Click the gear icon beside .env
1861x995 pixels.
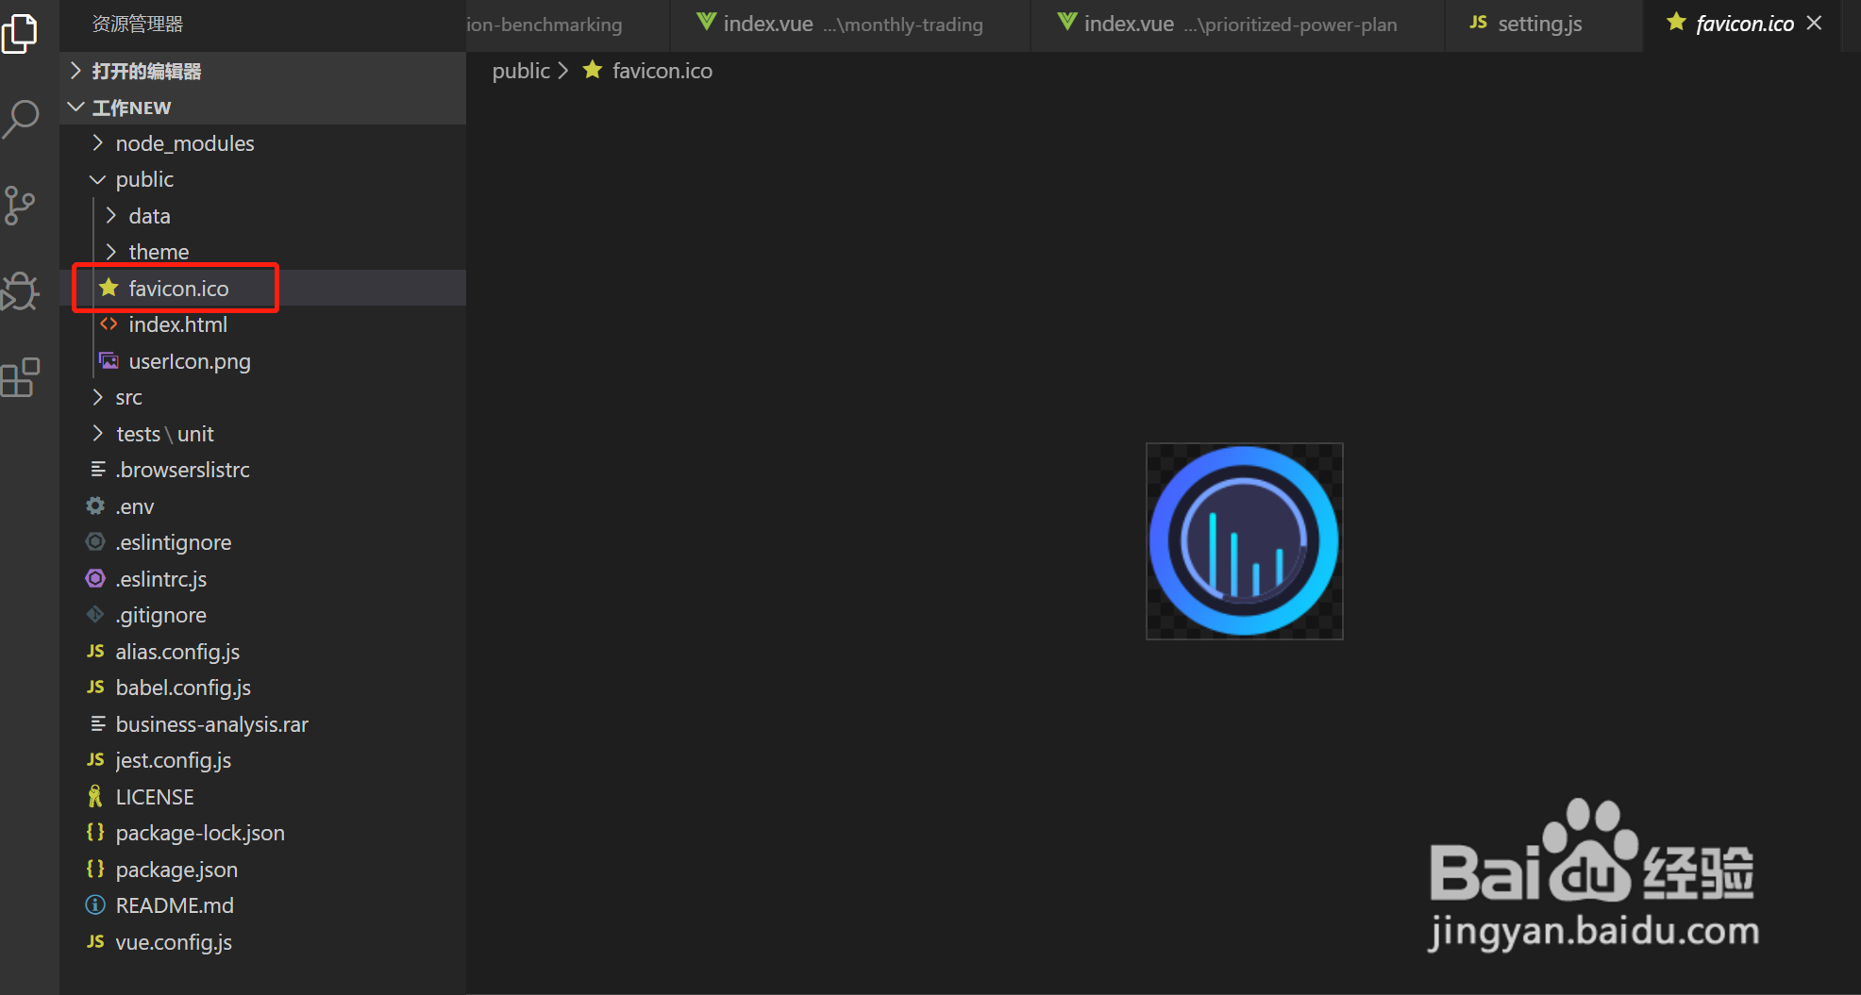coord(95,506)
